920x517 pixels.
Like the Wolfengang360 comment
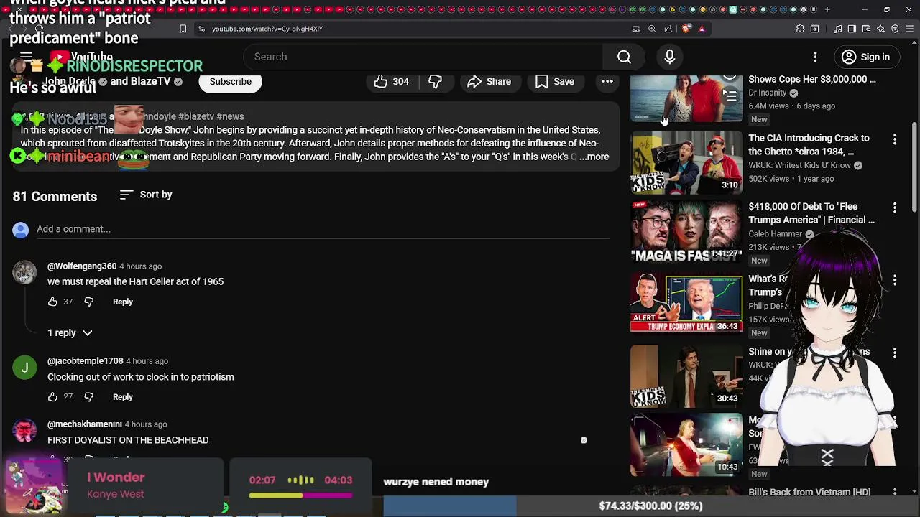[x=52, y=302]
